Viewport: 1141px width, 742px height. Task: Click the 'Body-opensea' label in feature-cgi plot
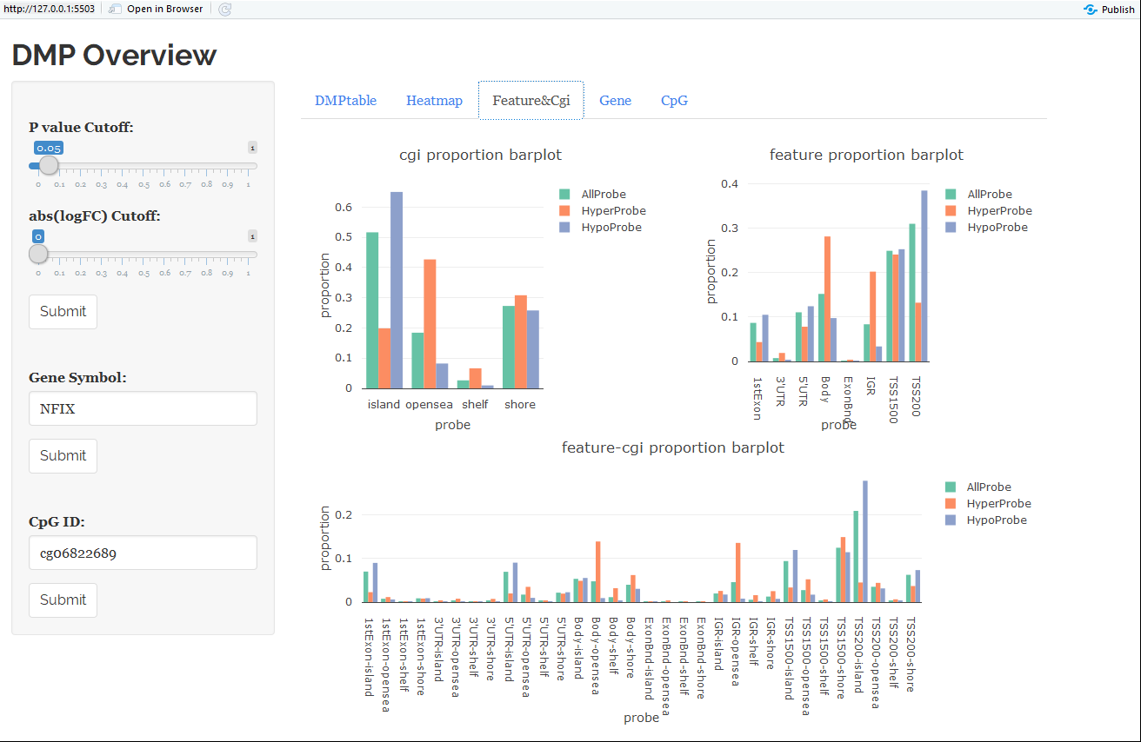[596, 656]
